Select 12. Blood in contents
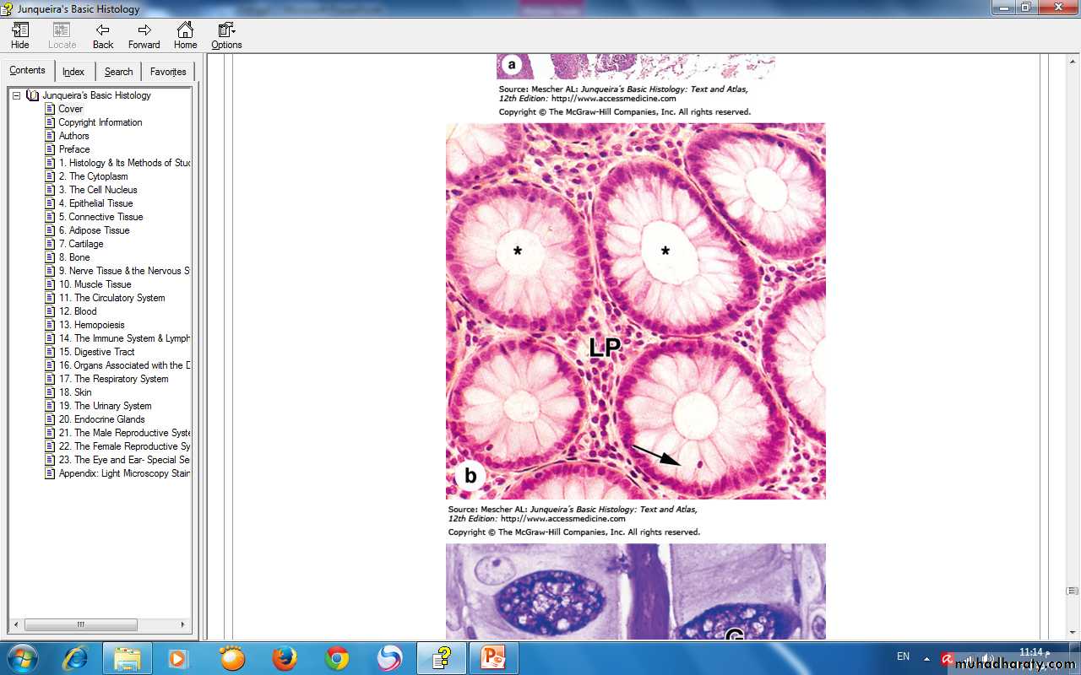 (x=78, y=311)
